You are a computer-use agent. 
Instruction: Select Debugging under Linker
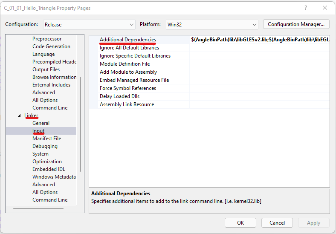(x=45, y=146)
